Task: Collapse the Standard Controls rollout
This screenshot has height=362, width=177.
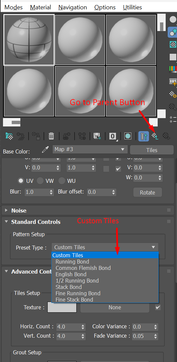Action: [x=6, y=222]
